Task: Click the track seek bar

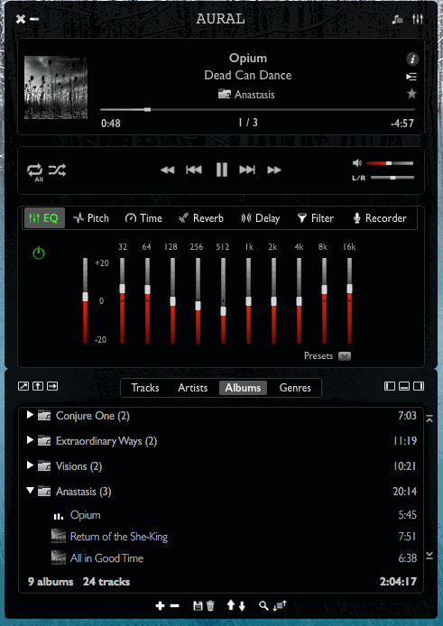Action: [258, 109]
